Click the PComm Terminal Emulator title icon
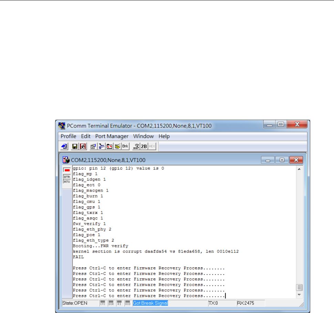This screenshot has height=313, width=334. pyautogui.click(x=62, y=126)
